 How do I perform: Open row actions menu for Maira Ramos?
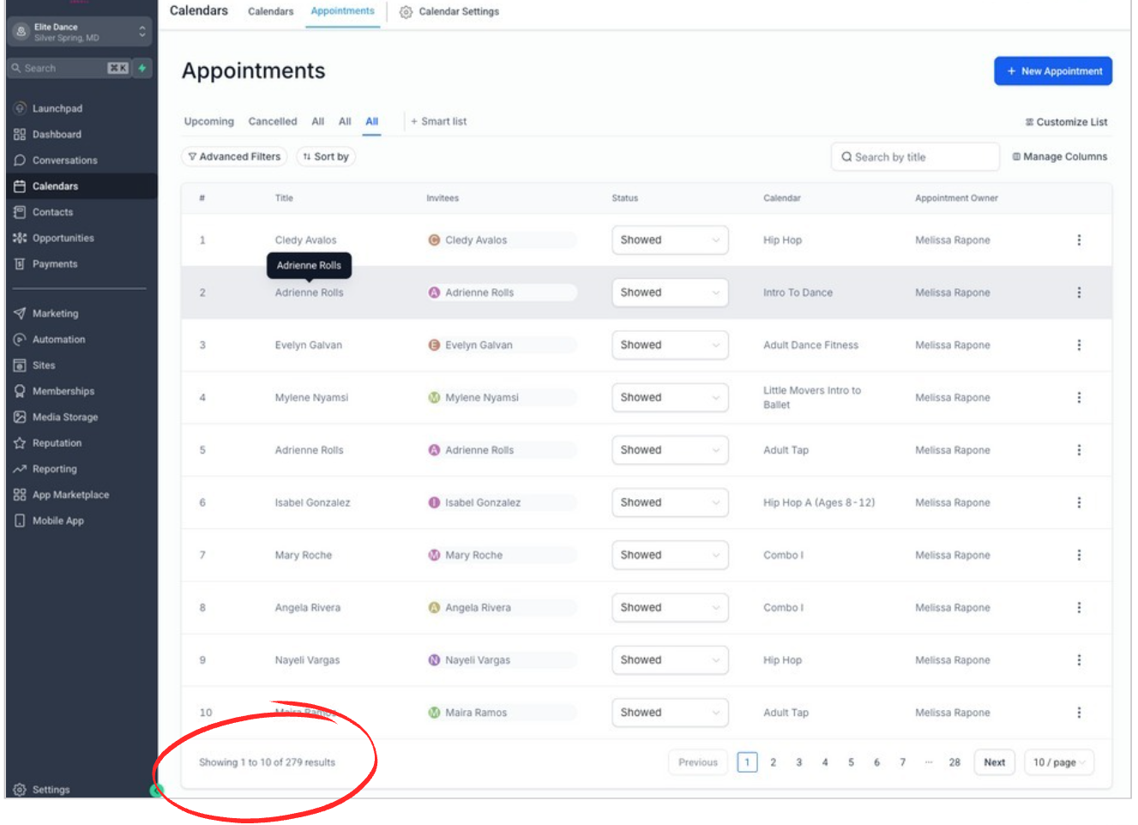tap(1079, 713)
